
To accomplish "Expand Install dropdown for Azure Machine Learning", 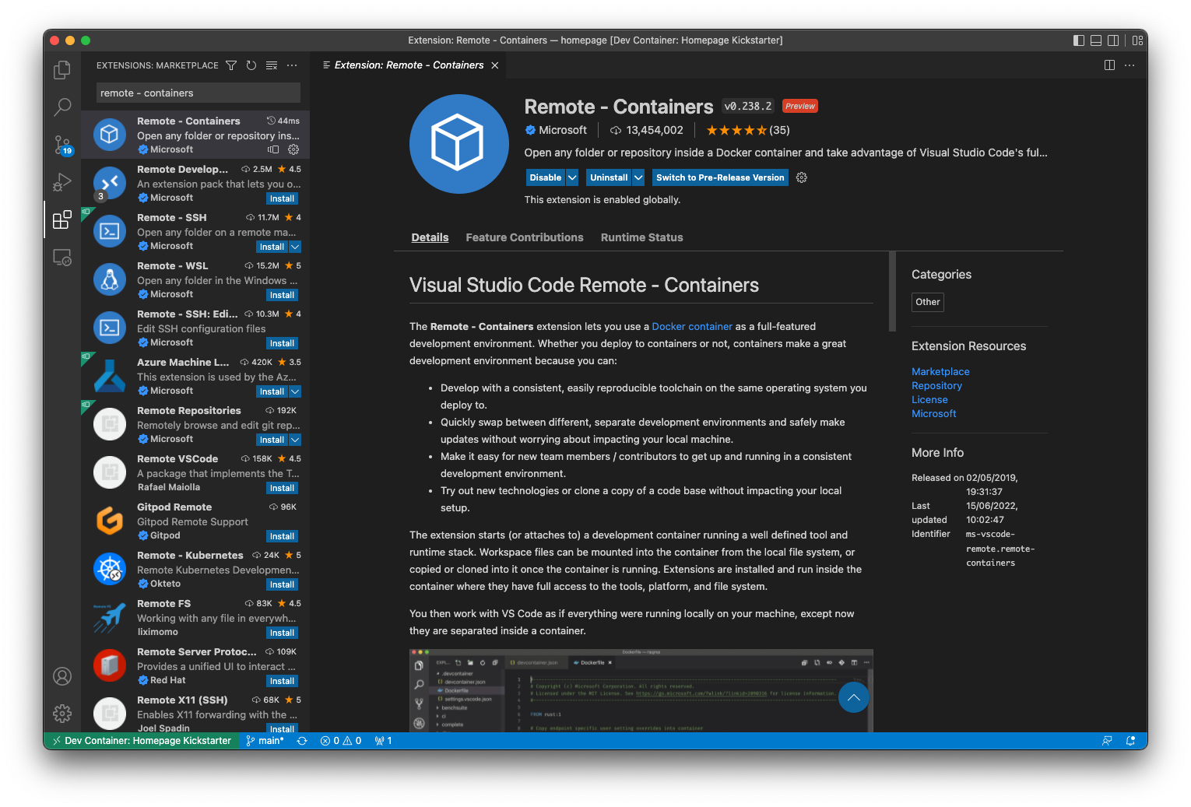I will (295, 391).
